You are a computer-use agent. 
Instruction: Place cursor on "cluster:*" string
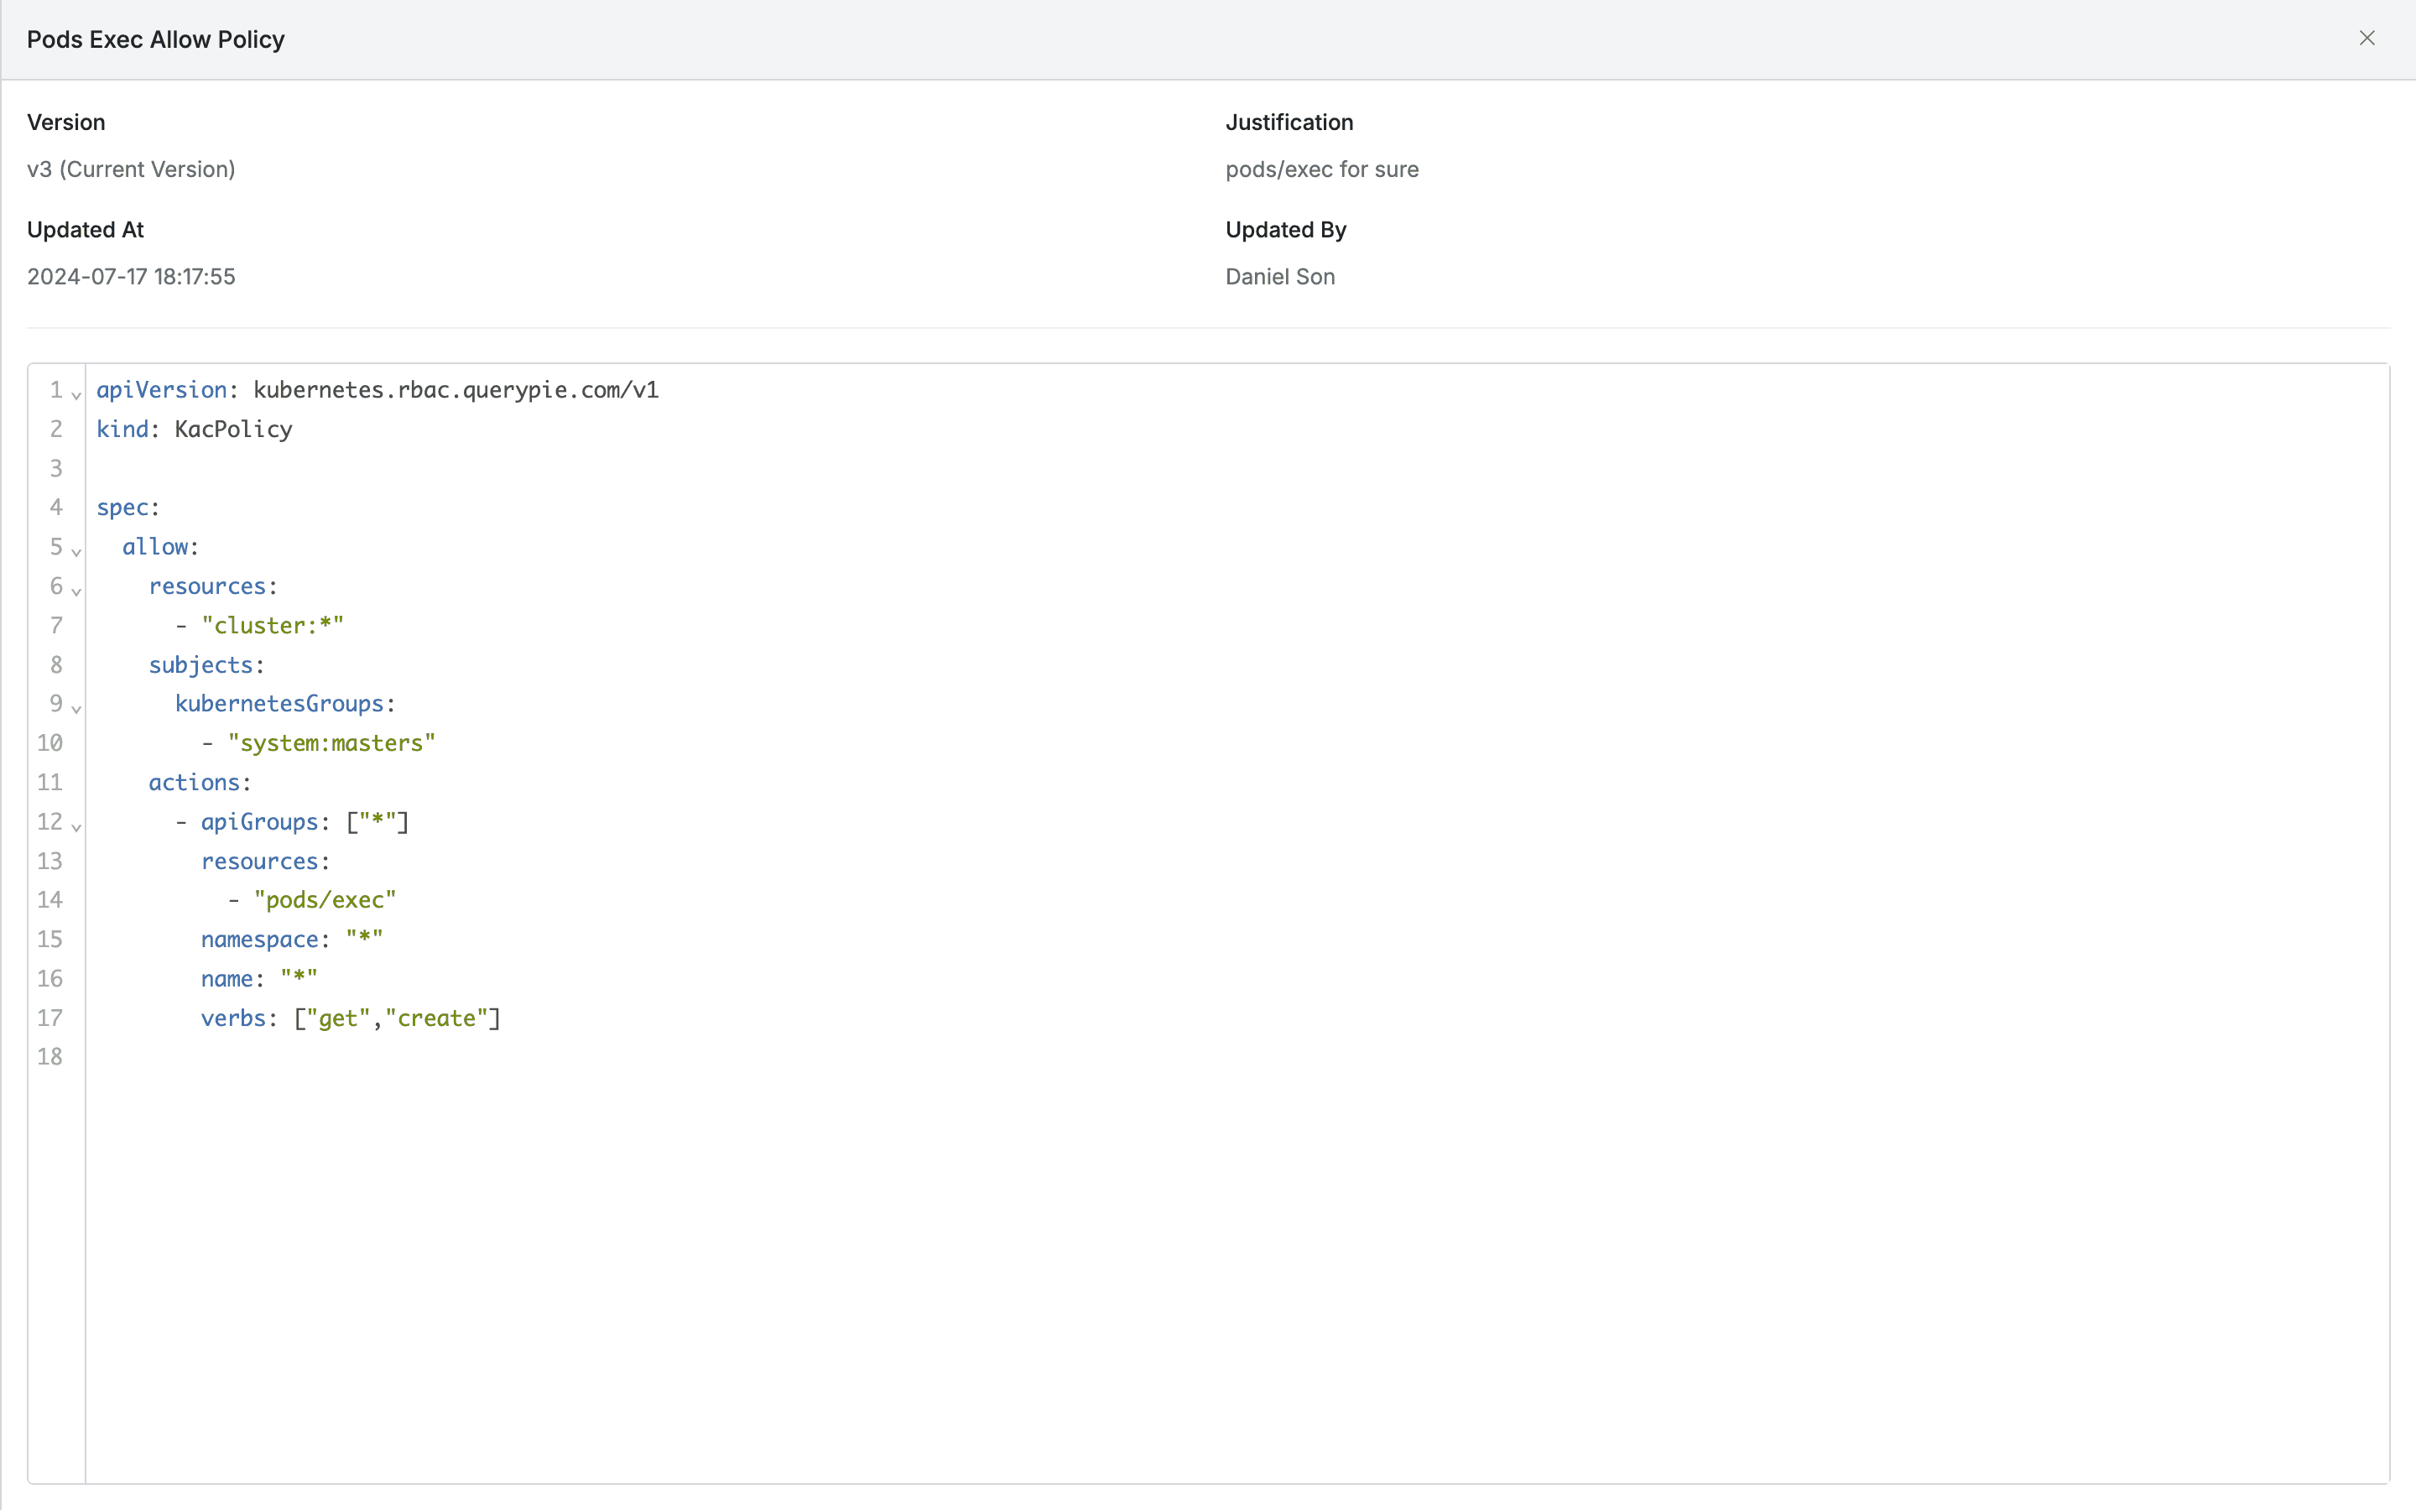click(x=272, y=626)
